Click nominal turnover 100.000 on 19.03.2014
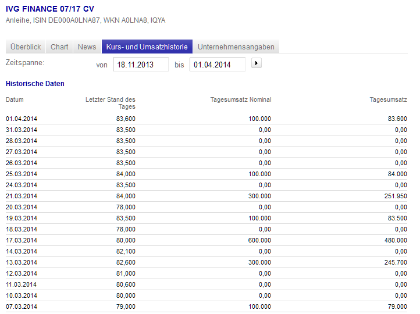The image size is (420, 314). pos(259,218)
